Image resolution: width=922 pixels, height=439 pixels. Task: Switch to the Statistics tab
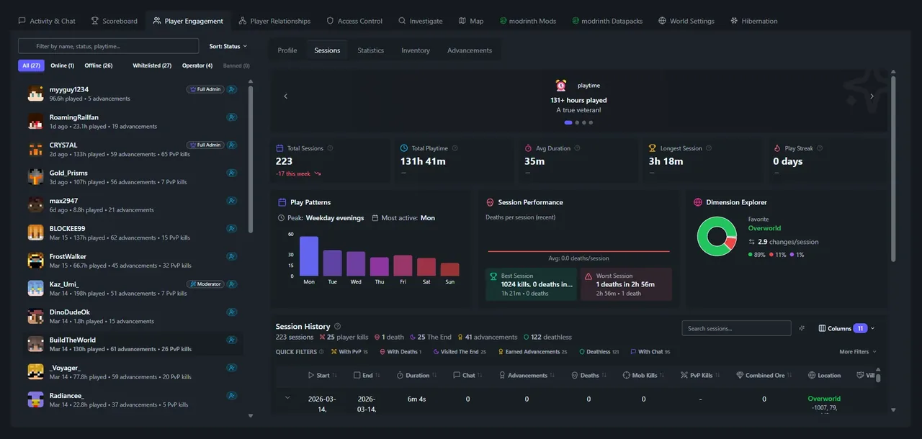pos(370,50)
